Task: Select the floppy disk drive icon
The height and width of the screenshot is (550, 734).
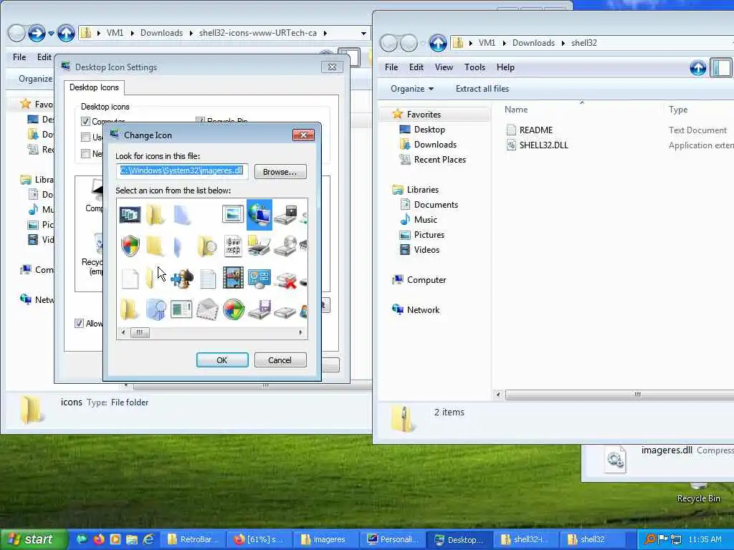Action: coord(259,309)
